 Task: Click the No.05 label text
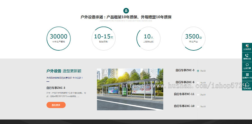coord(203,106)
